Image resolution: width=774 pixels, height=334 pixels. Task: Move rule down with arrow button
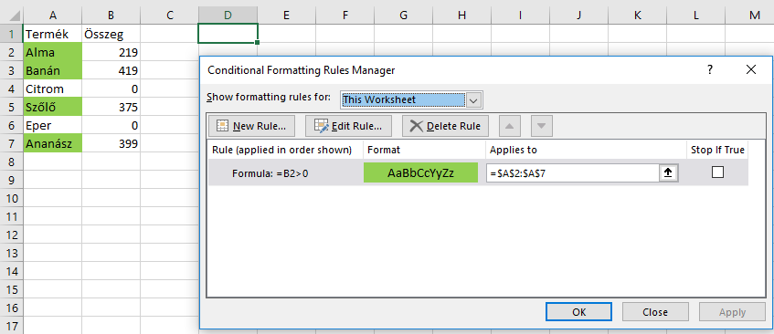(x=542, y=126)
